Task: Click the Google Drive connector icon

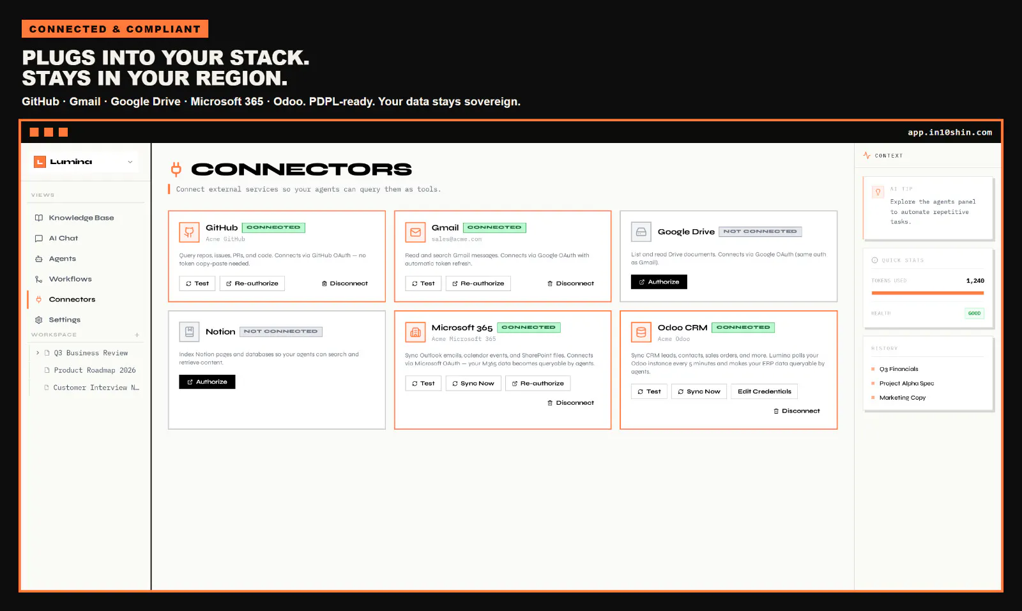Action: click(x=641, y=232)
